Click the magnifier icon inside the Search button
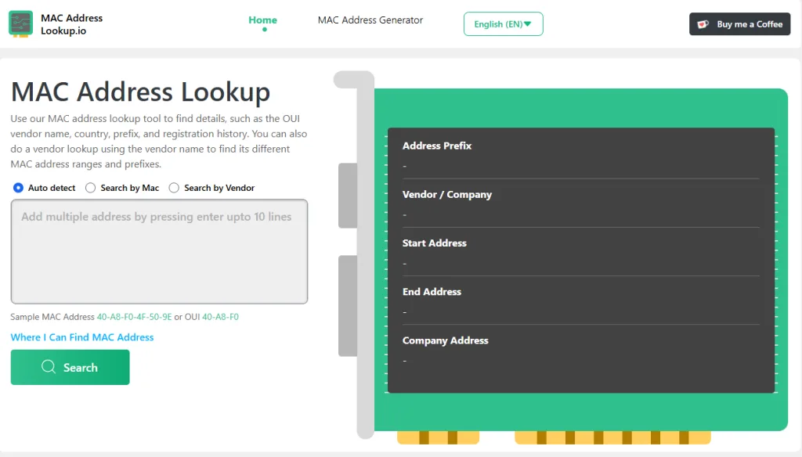Screen dimensions: 802x457 (48, 367)
